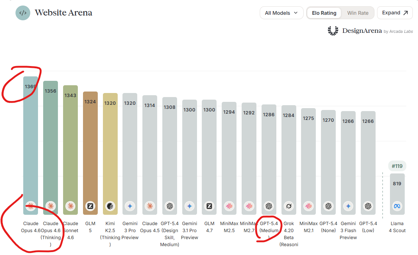Click the Gemini 3 Pro Preview icon

click(130, 206)
